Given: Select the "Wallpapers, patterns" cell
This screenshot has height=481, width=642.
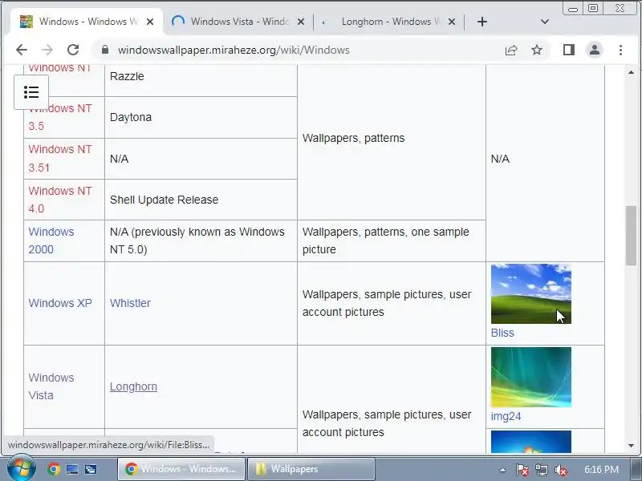Looking at the screenshot, I should coord(392,143).
